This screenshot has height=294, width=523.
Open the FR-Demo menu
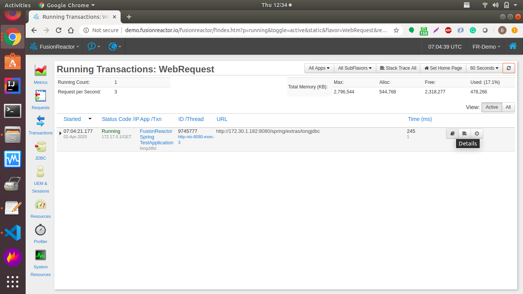pyautogui.click(x=486, y=46)
